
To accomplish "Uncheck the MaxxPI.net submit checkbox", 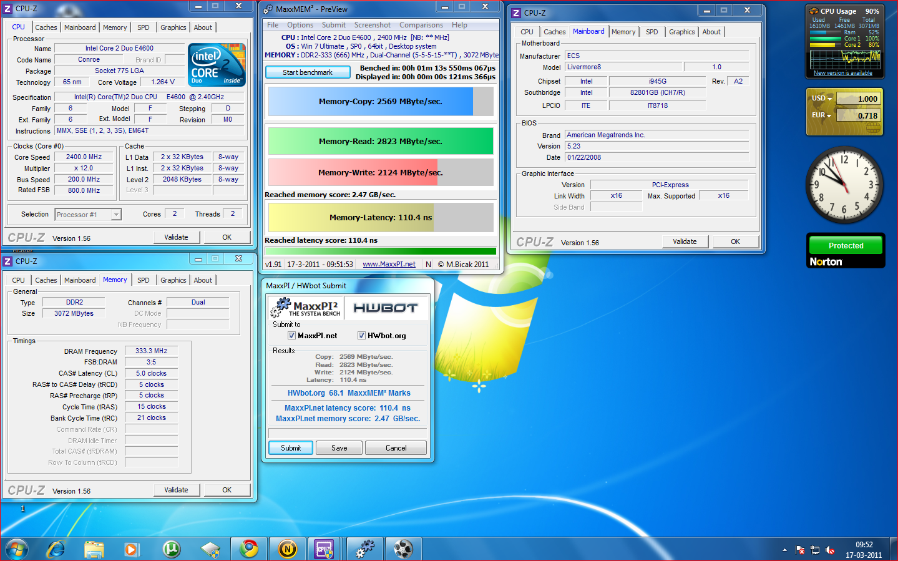I will [x=291, y=336].
